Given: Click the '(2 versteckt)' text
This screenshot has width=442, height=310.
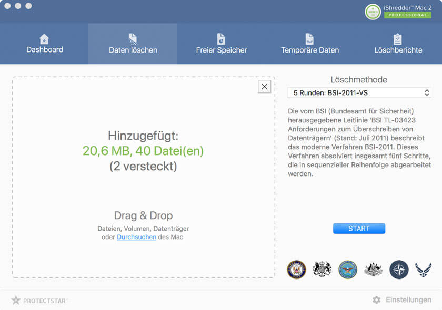Looking at the screenshot, I should [143, 166].
